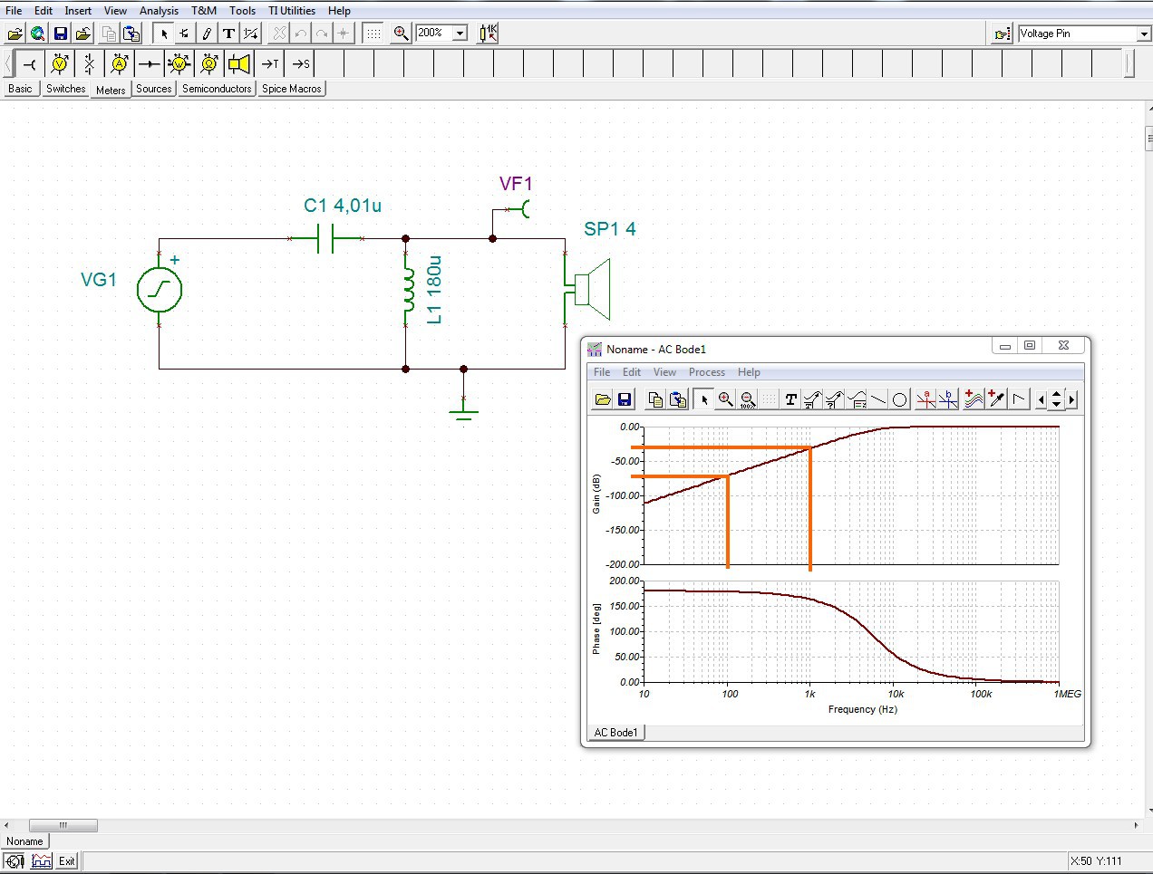Open the Process menu in Bode window
This screenshot has height=874, width=1153.
point(706,372)
